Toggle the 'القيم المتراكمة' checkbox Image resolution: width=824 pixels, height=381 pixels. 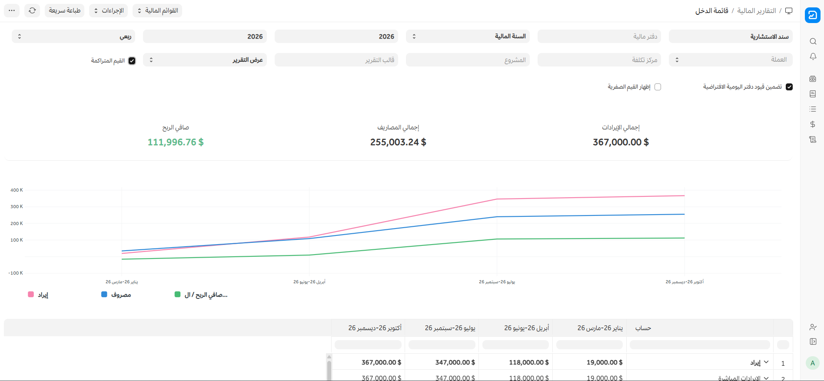[x=132, y=61]
